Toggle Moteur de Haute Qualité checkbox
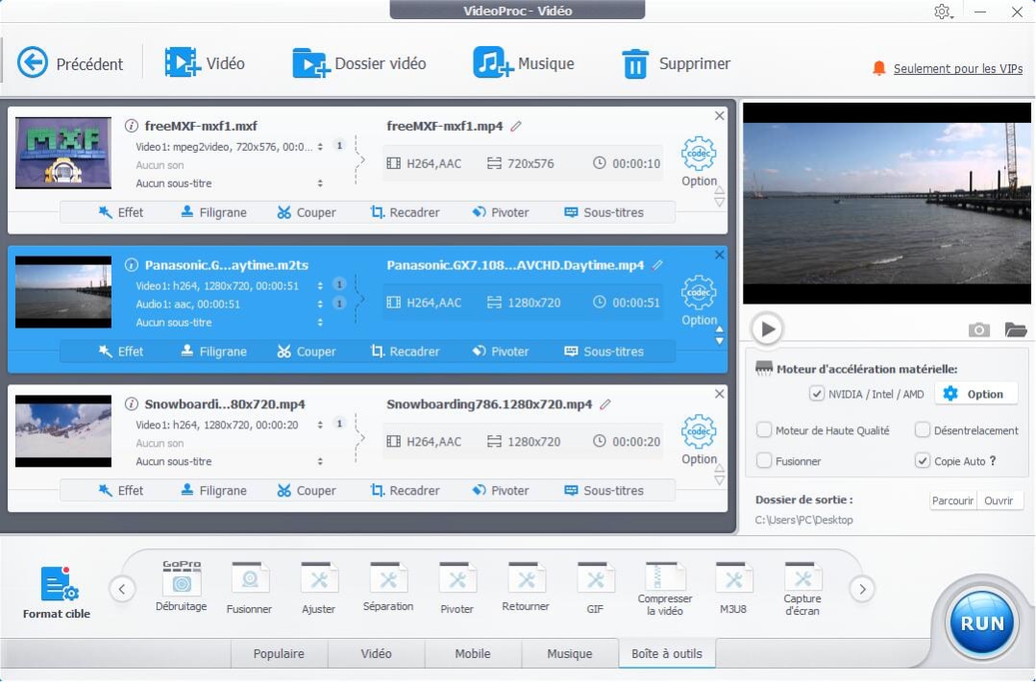The image size is (1036, 682). tap(765, 430)
